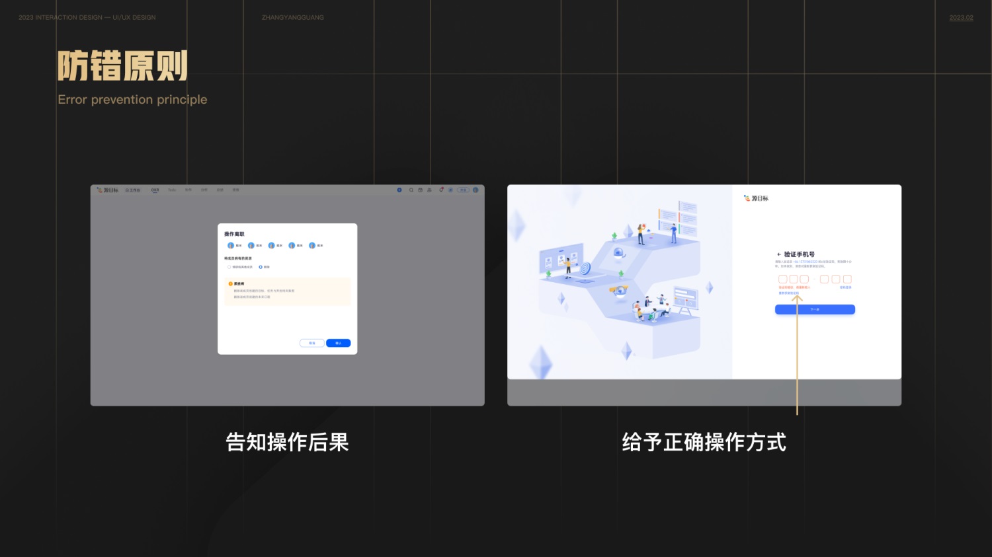Click the first verification code input box
The height and width of the screenshot is (557, 992).
(783, 279)
